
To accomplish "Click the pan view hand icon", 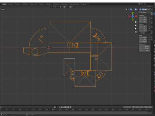I will point(136,25).
